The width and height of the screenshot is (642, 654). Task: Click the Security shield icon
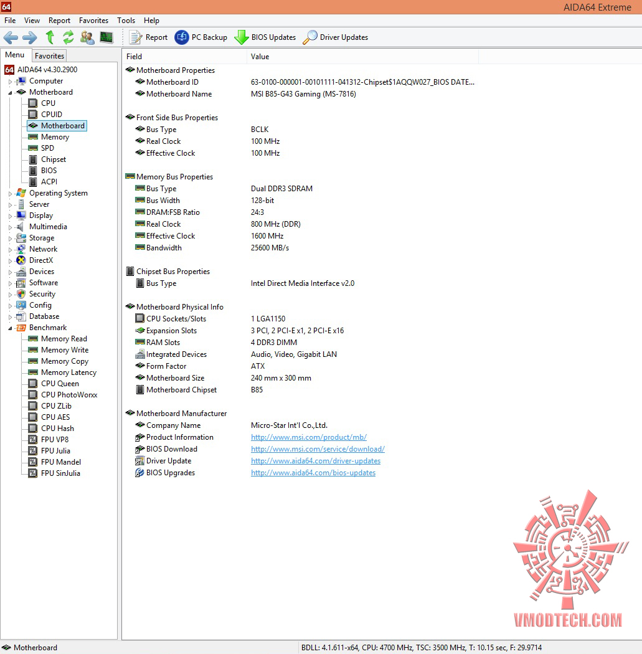21,294
